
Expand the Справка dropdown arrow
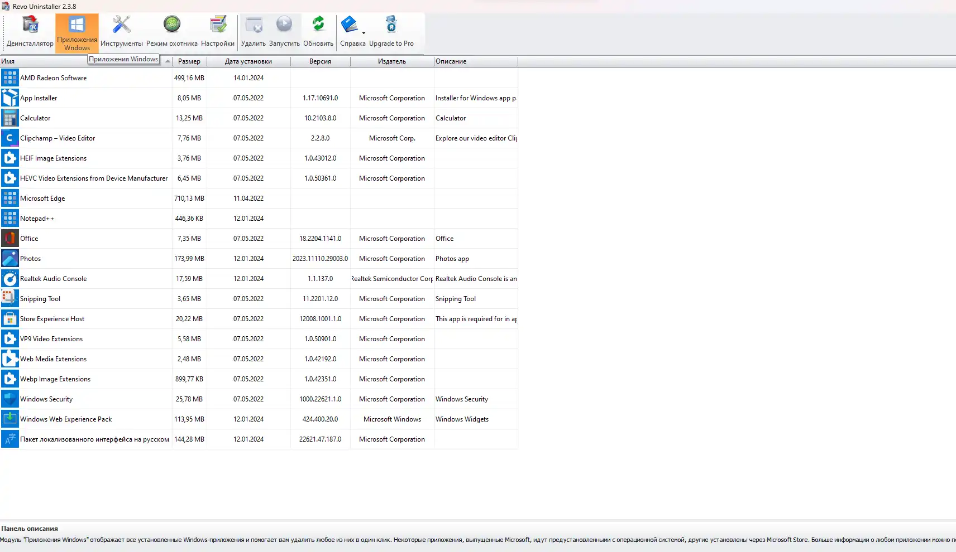[364, 33]
